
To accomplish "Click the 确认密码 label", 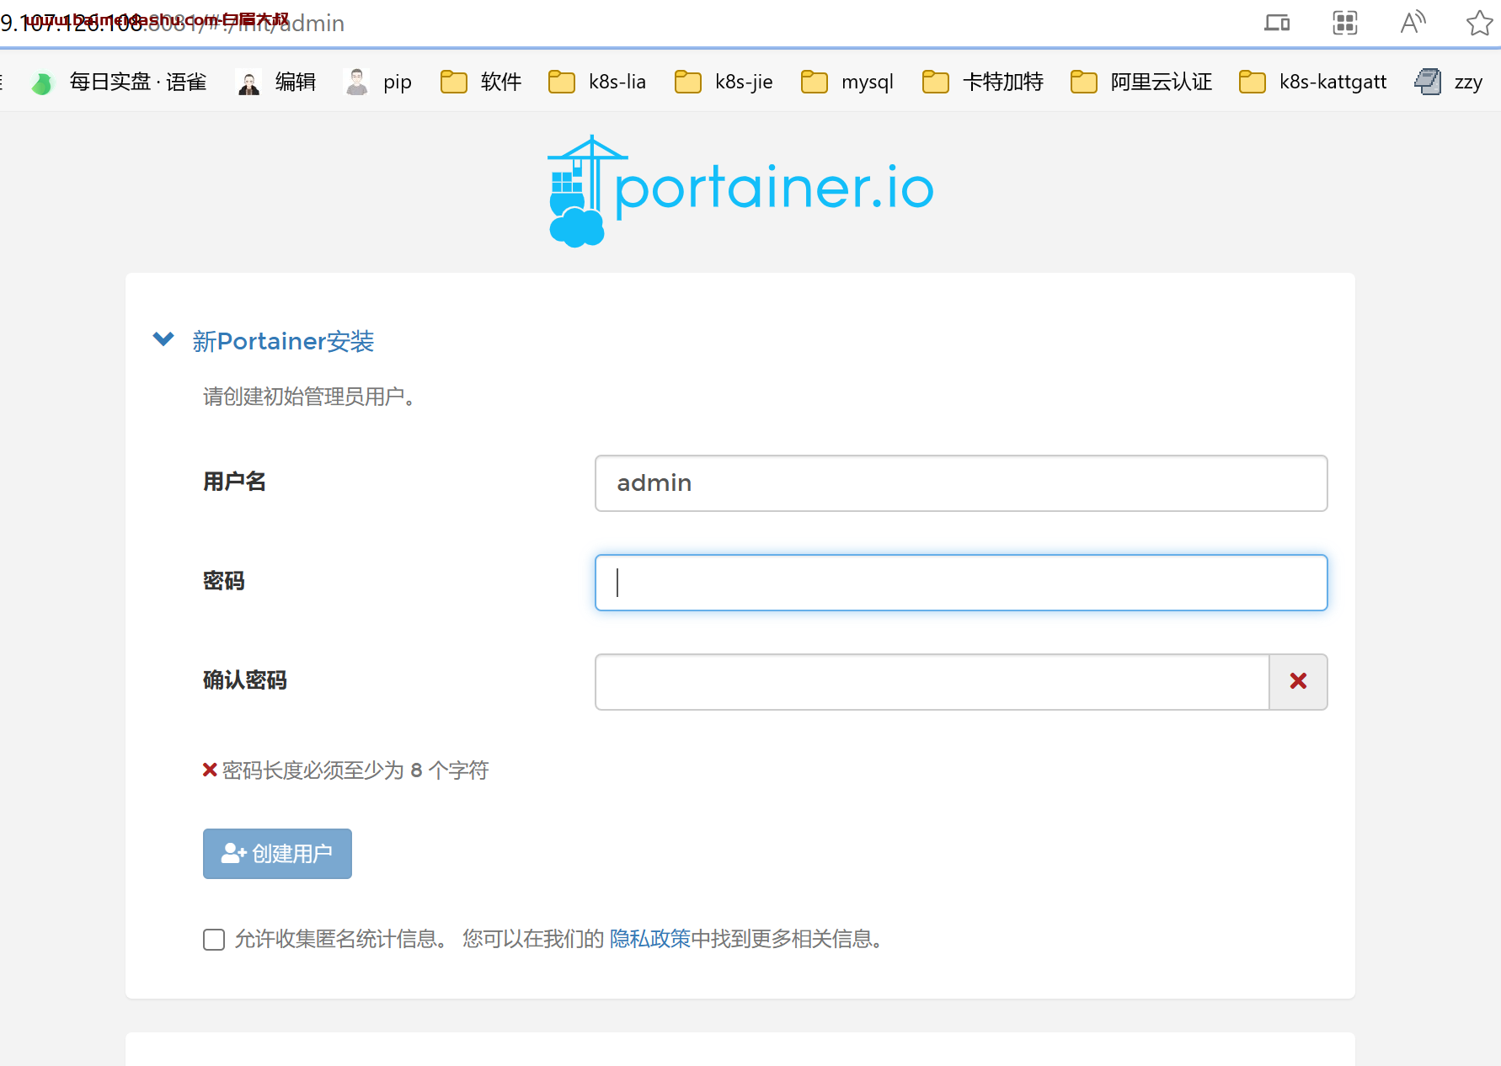I will point(245,680).
